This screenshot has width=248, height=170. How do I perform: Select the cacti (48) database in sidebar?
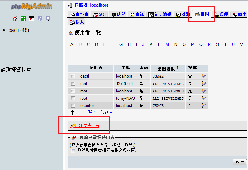point(19,30)
